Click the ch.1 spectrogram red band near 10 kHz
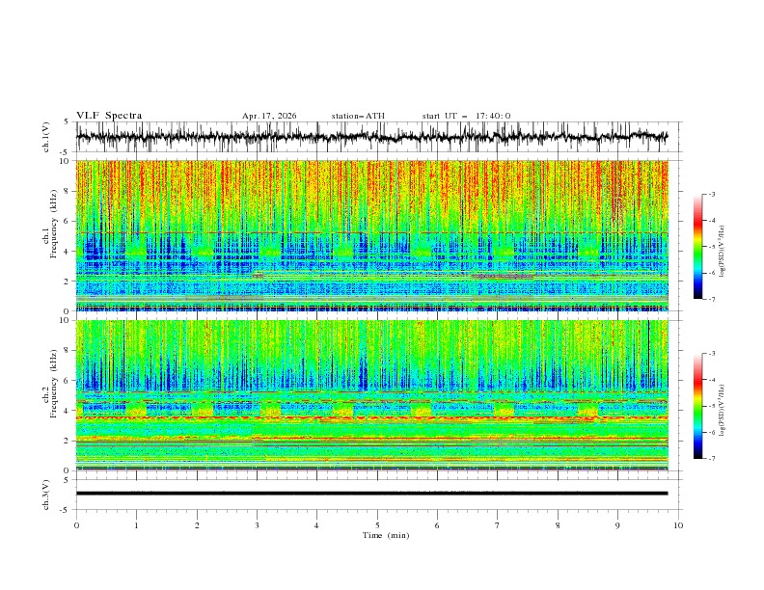The height and width of the screenshot is (590, 764). [x=371, y=175]
